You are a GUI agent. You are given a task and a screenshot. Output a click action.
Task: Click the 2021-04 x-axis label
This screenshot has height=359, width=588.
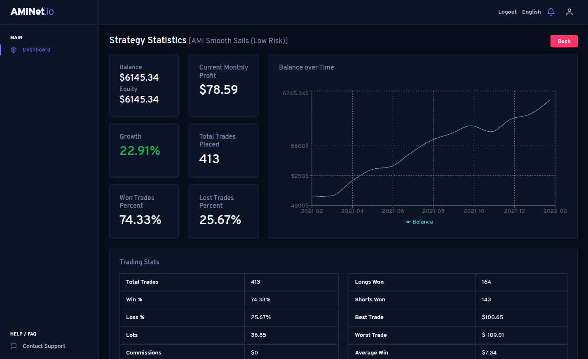point(352,211)
